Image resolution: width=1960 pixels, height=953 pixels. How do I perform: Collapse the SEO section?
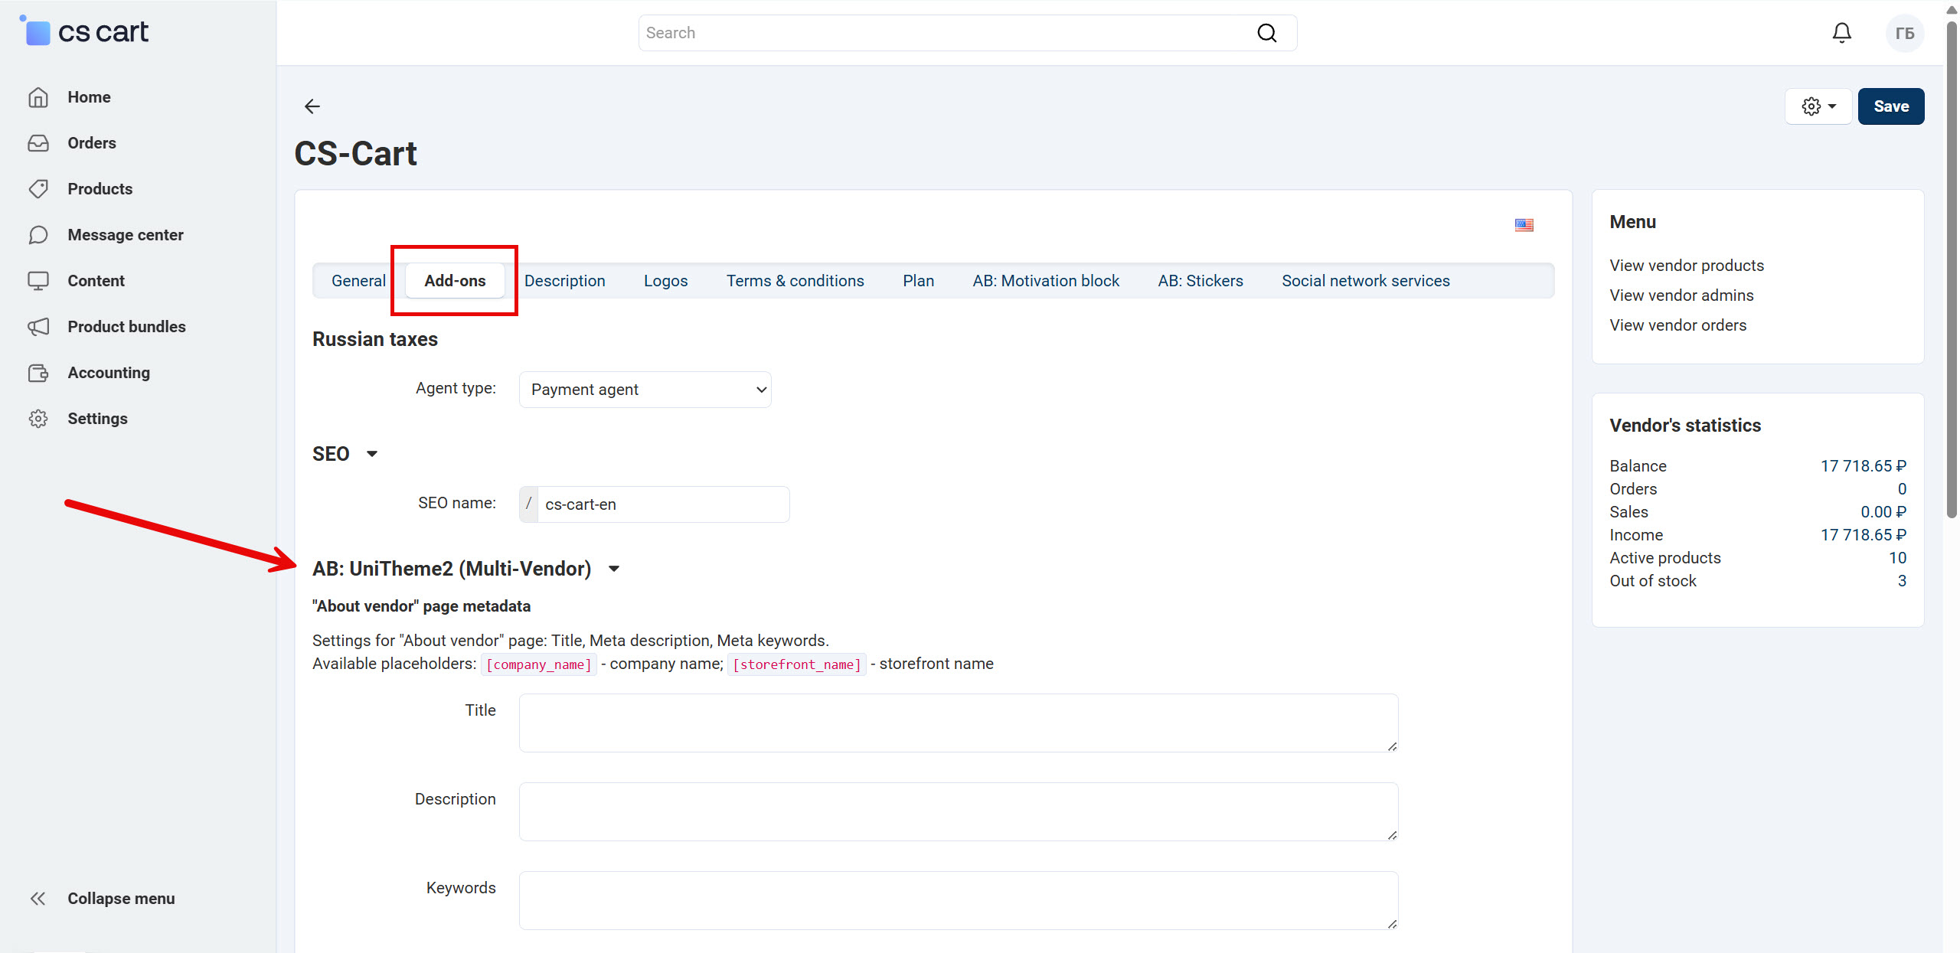click(x=372, y=454)
